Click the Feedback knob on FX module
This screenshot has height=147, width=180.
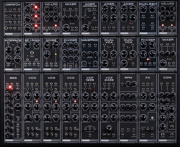(152, 106)
